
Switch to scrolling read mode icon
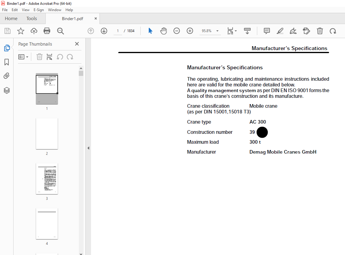(x=247, y=31)
